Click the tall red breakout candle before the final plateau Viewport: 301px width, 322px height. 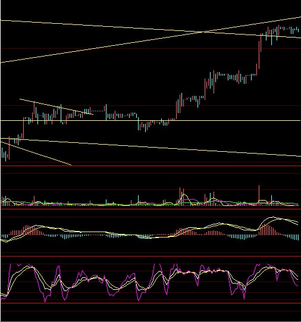pos(259,55)
